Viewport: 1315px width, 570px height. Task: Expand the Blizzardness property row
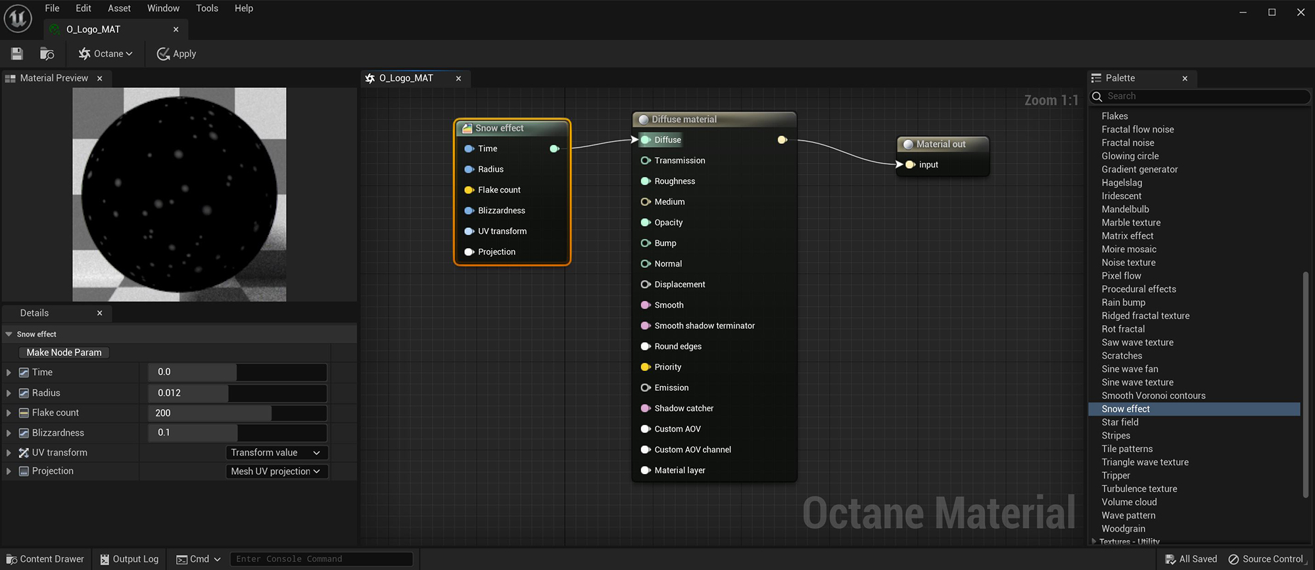9,433
